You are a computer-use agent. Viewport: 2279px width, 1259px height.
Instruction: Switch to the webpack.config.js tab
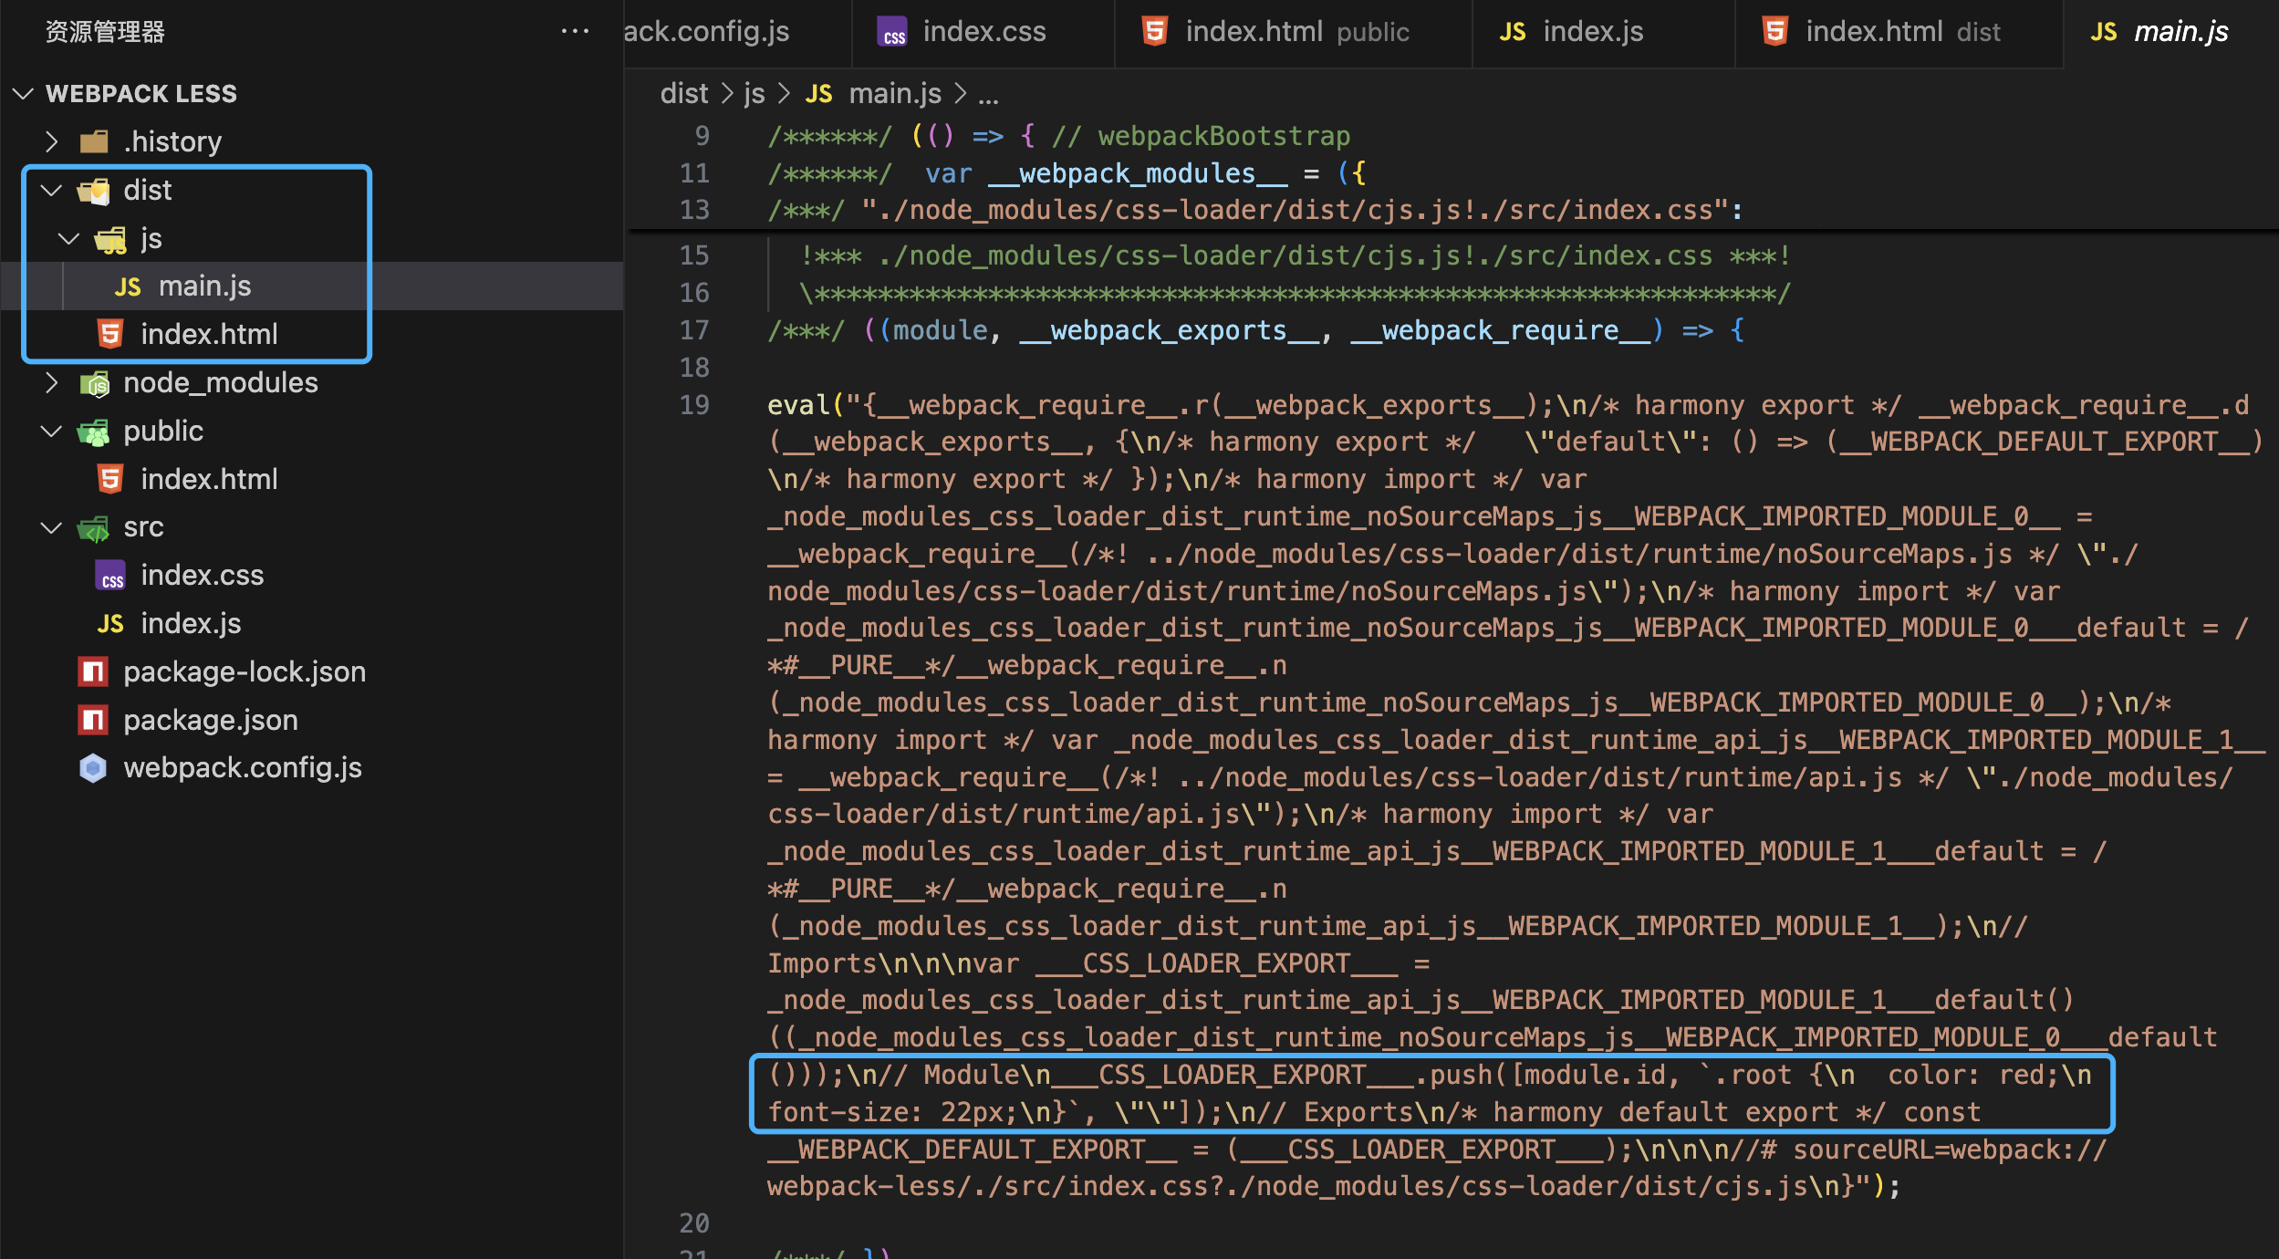click(707, 31)
